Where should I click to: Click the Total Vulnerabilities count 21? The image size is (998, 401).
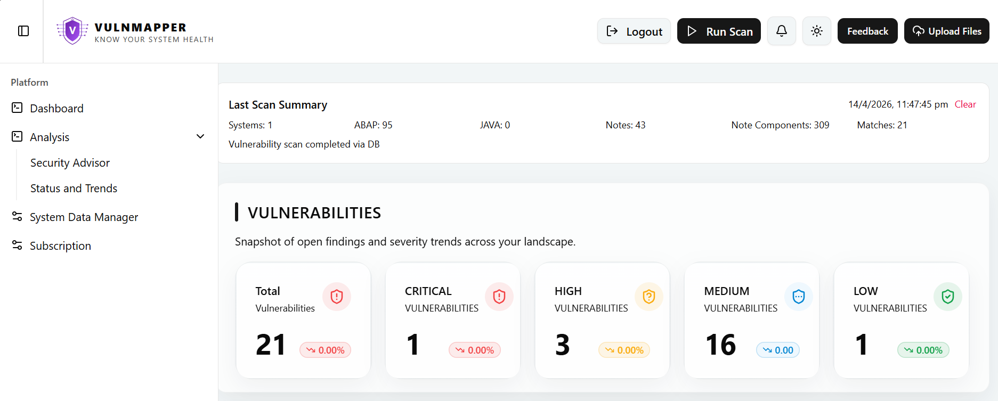click(x=271, y=345)
